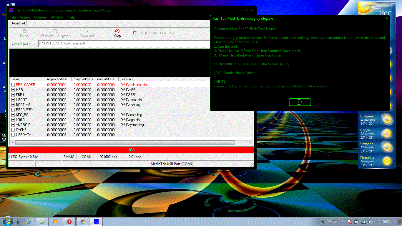Click D:\1\logo.bin location cell
This screenshot has height=226, width=402.
coord(130,120)
